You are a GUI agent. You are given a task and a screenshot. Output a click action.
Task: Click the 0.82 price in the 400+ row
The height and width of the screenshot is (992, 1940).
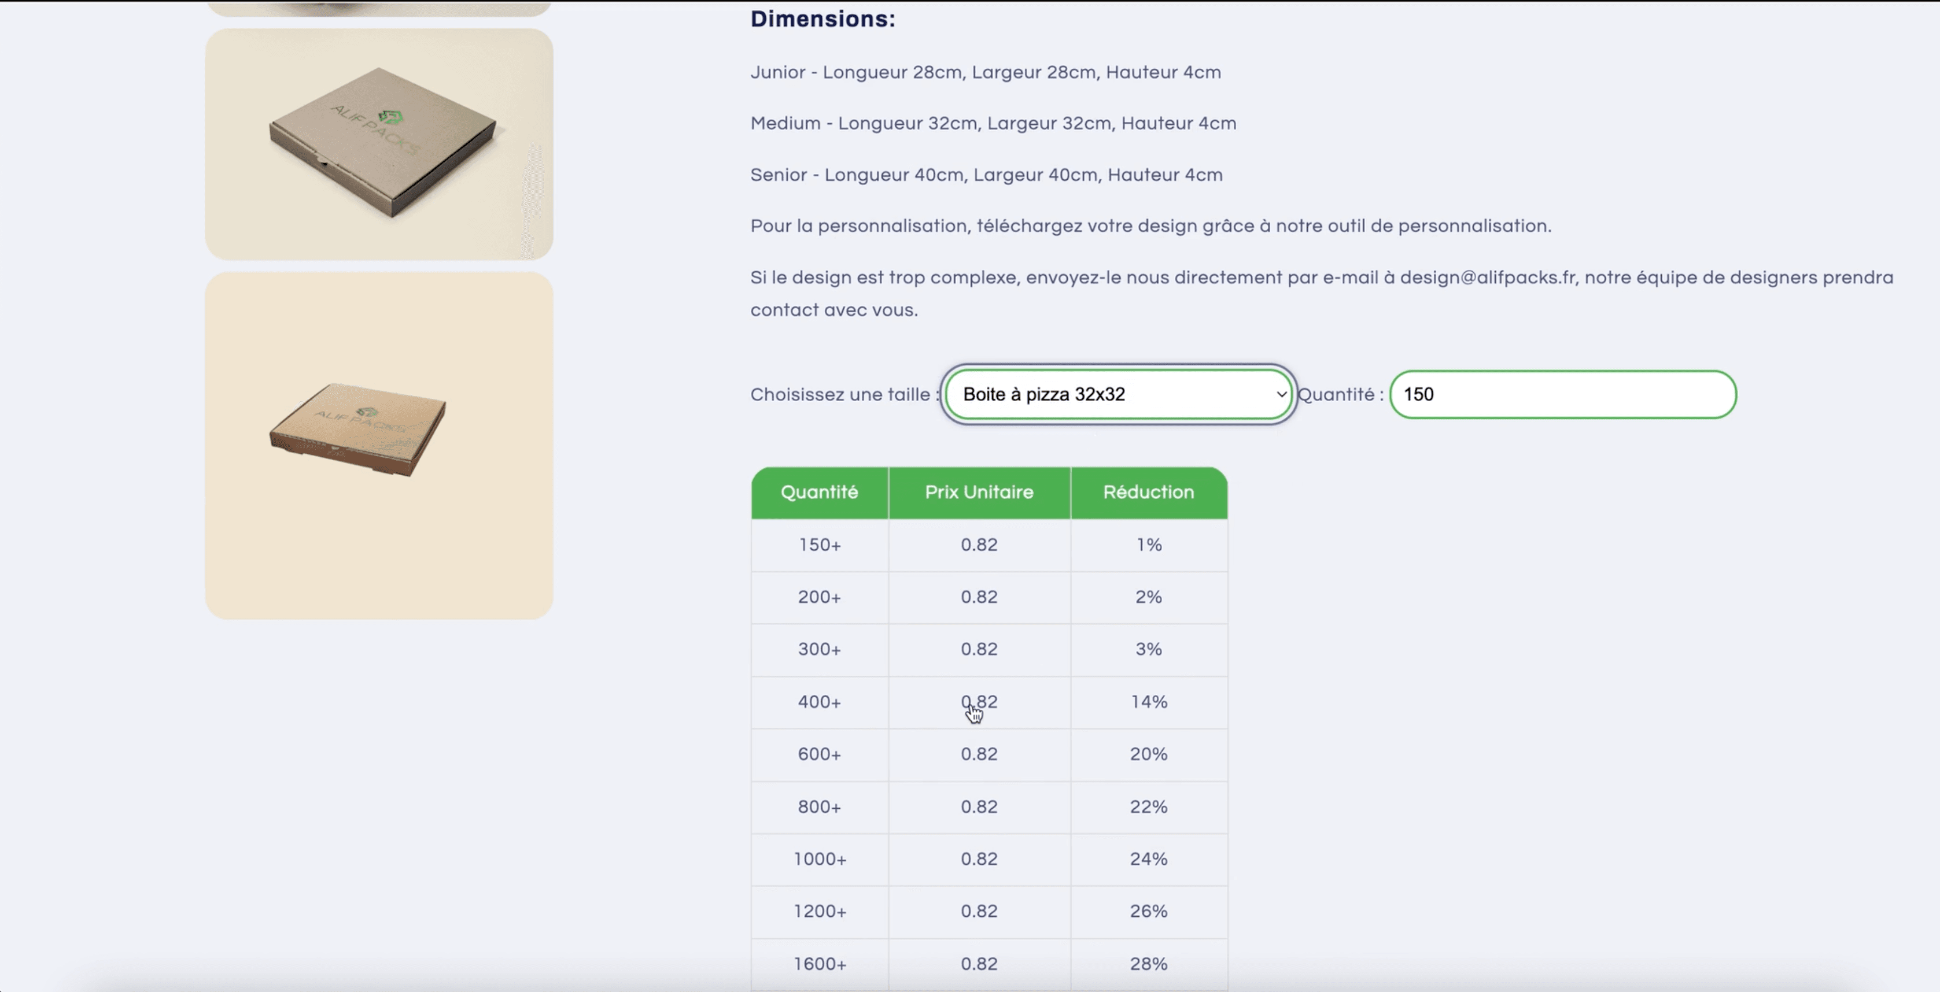tap(979, 701)
